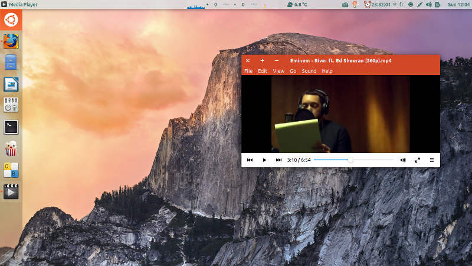The width and height of the screenshot is (472, 266).
Task: Open the Files manager from the dock
Action: (x=11, y=63)
